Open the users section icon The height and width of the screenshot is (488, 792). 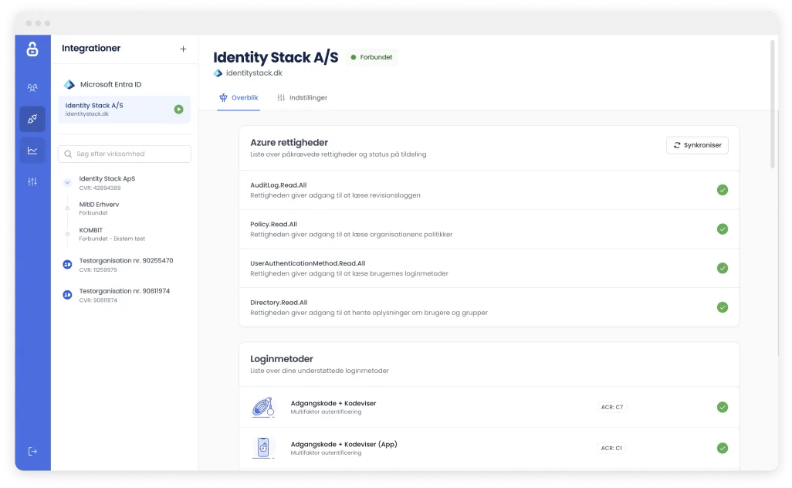(x=32, y=88)
